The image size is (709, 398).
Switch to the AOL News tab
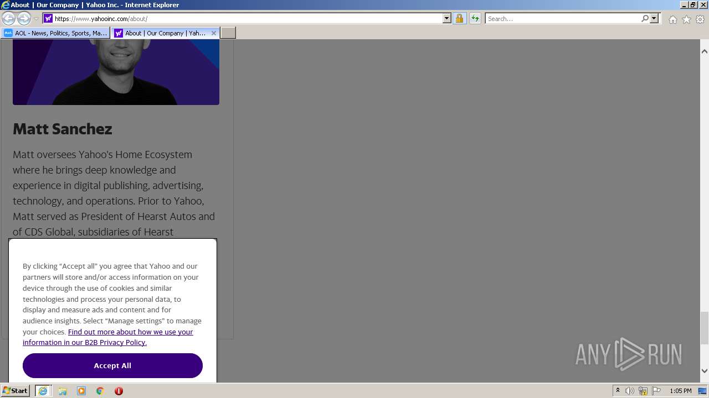pos(55,33)
